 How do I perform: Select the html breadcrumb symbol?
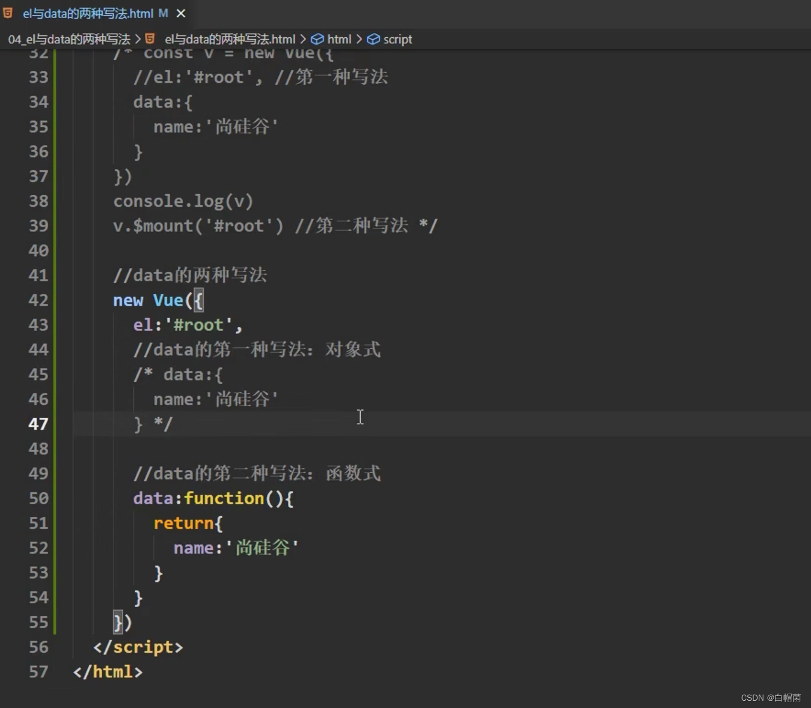coord(339,39)
